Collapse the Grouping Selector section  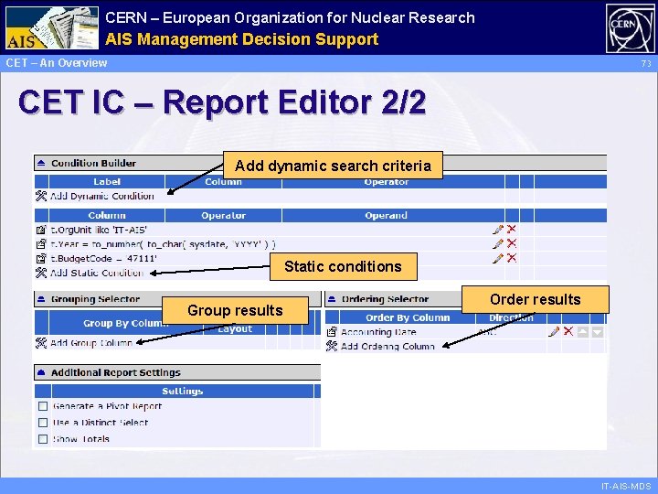[x=41, y=299]
